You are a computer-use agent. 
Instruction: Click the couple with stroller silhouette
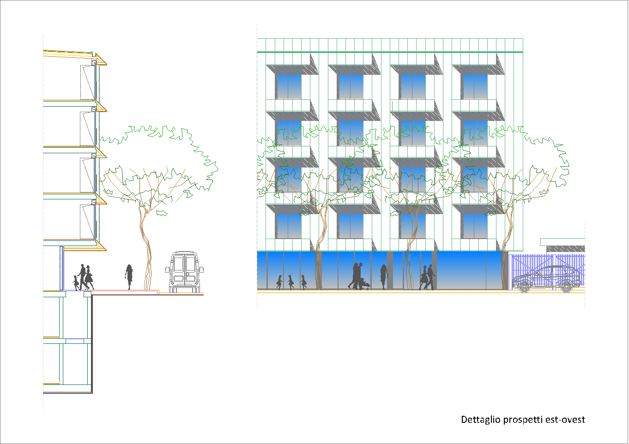(359, 277)
